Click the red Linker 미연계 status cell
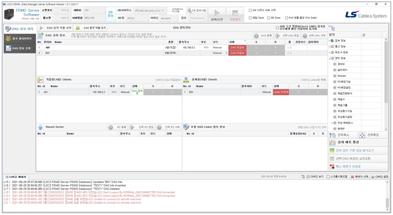Image resolution: width=393 pixels, height=215 pixels. [281, 92]
